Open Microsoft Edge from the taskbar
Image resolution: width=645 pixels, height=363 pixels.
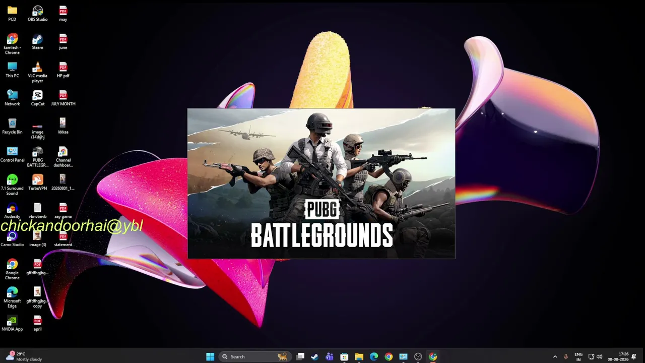click(x=374, y=357)
